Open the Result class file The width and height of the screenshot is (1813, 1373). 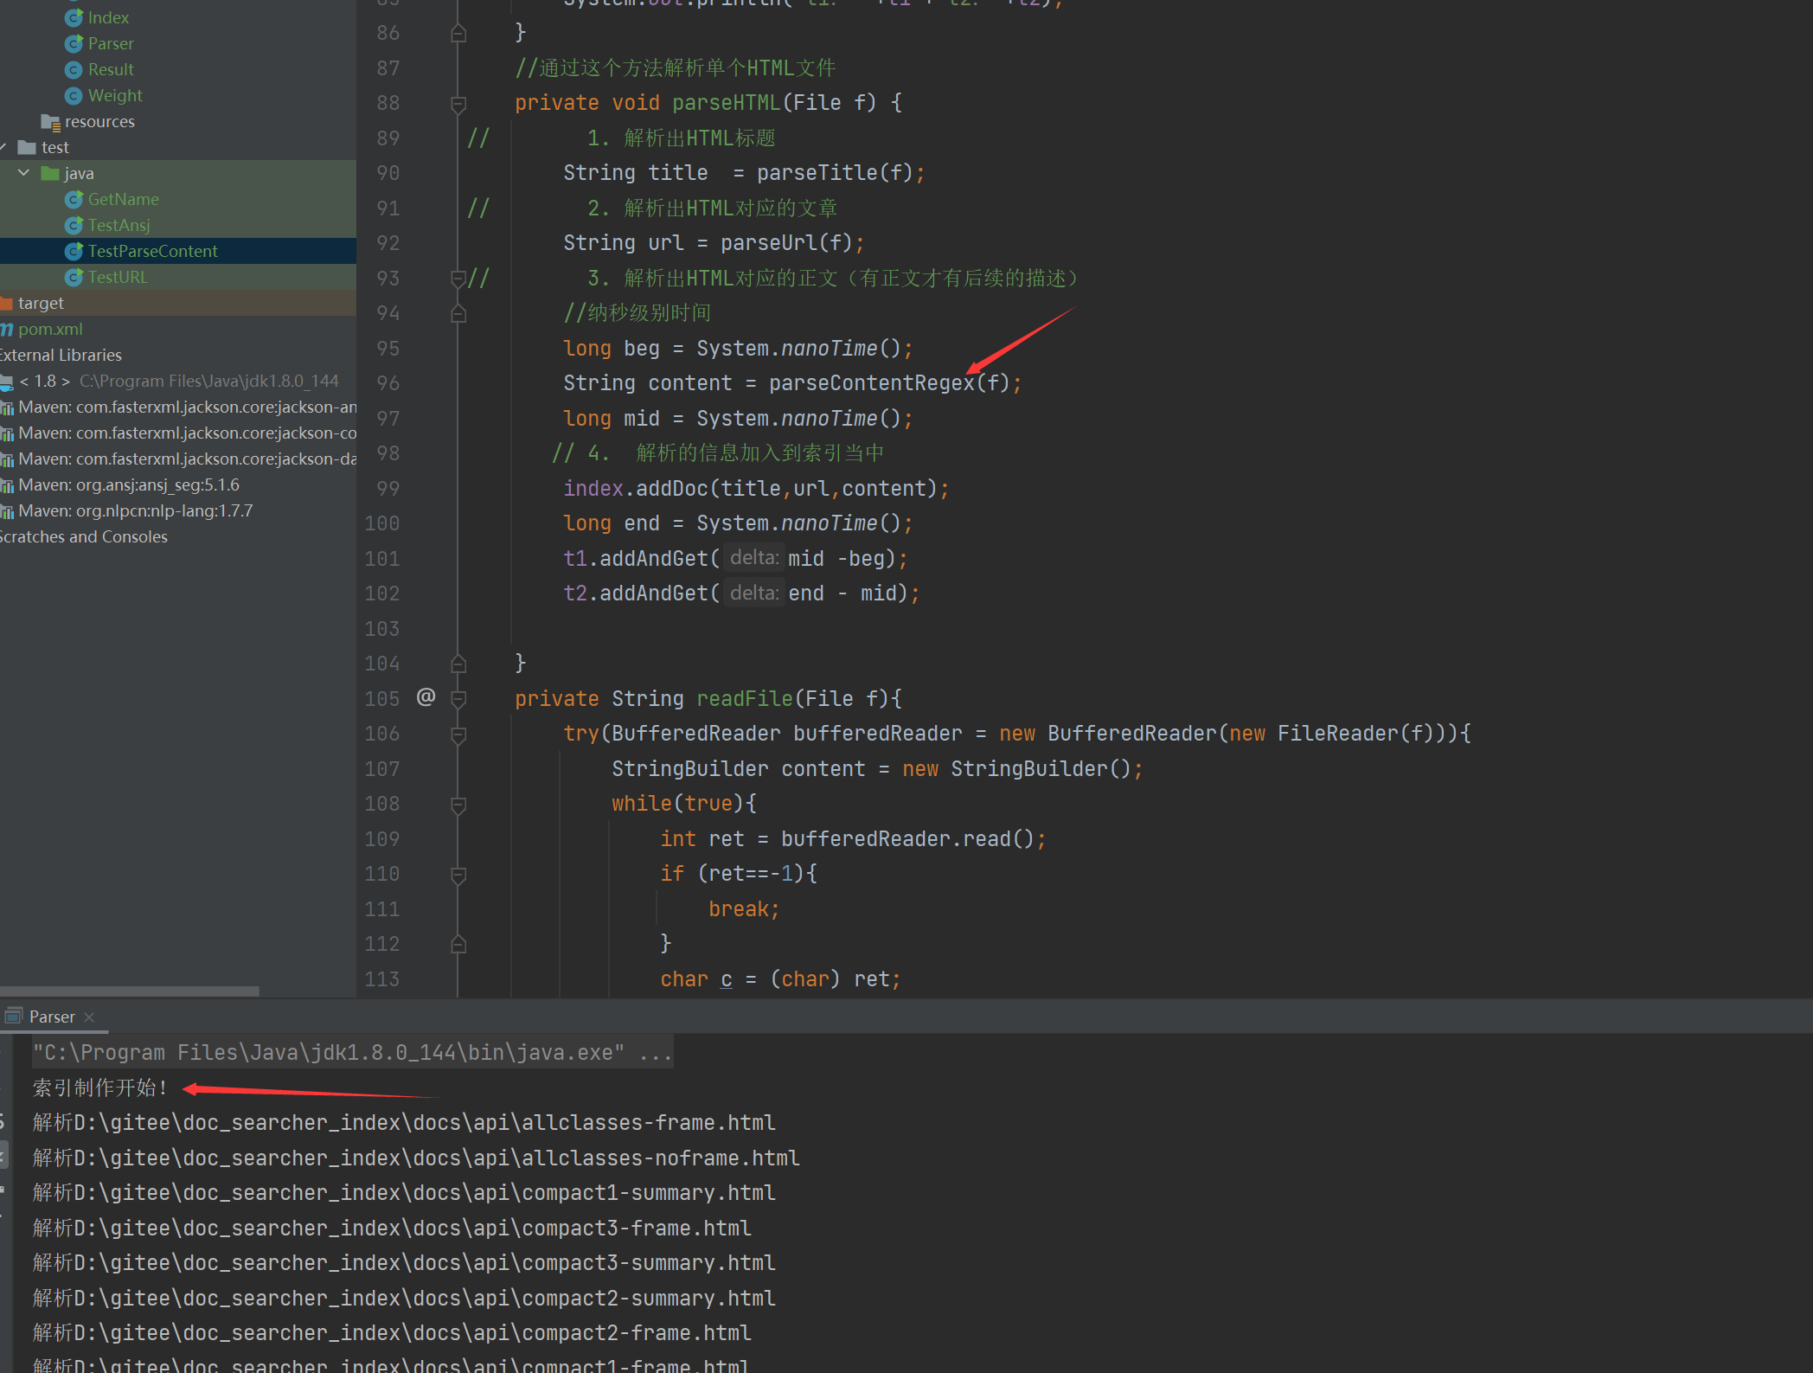(x=111, y=69)
